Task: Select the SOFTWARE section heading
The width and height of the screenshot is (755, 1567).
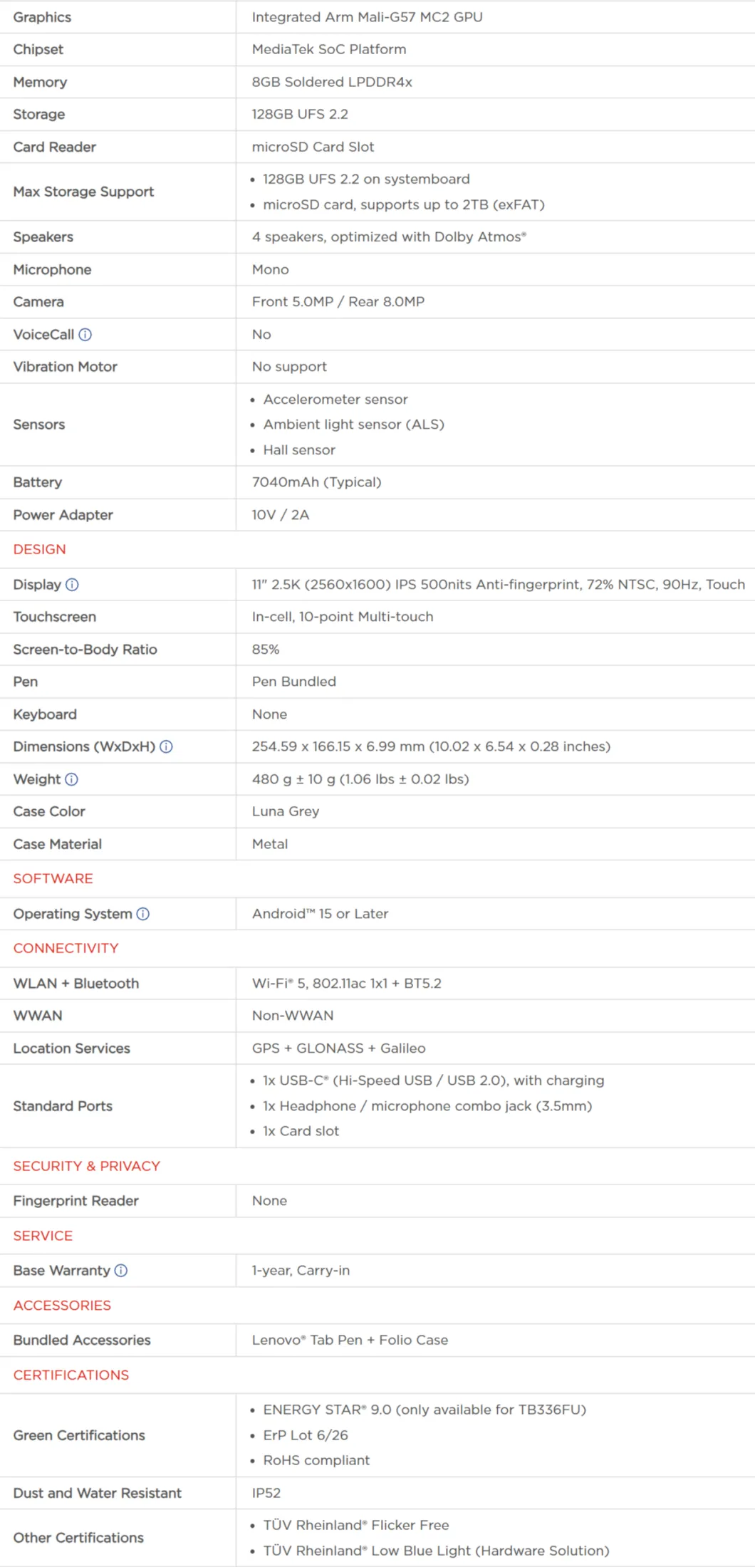Action: (x=53, y=878)
